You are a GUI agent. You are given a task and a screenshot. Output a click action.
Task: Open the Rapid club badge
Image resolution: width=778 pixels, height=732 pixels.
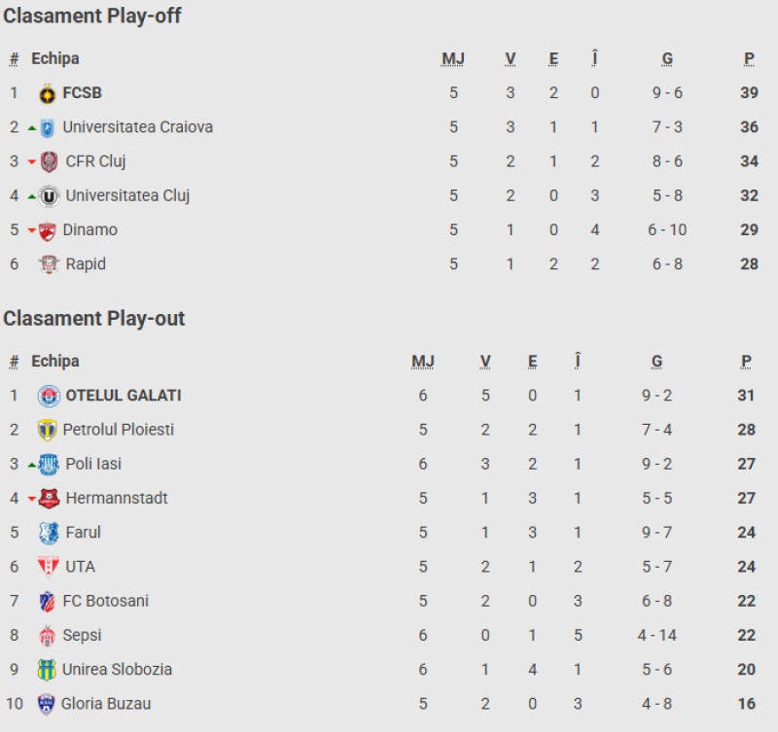(49, 264)
